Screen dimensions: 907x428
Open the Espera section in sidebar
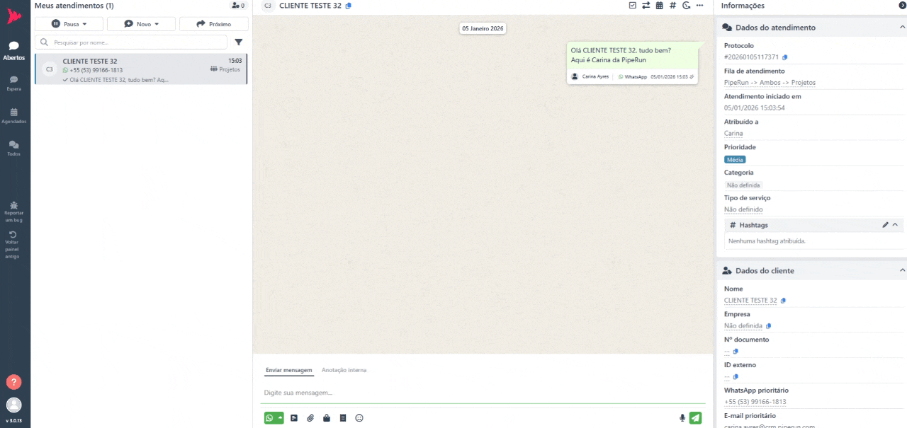click(x=14, y=83)
